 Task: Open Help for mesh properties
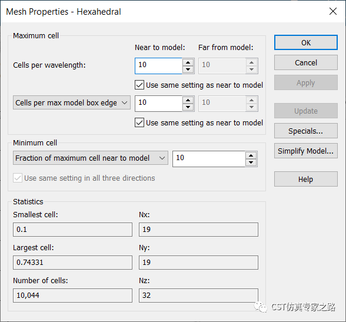point(306,179)
